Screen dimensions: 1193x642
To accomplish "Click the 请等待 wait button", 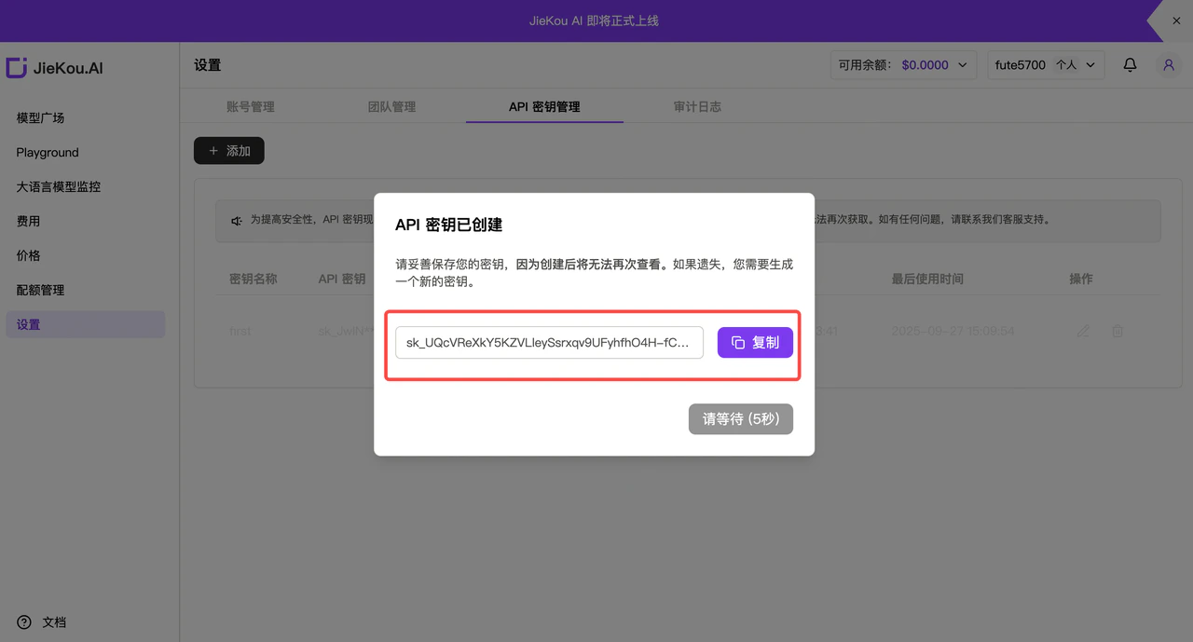I will (x=741, y=419).
